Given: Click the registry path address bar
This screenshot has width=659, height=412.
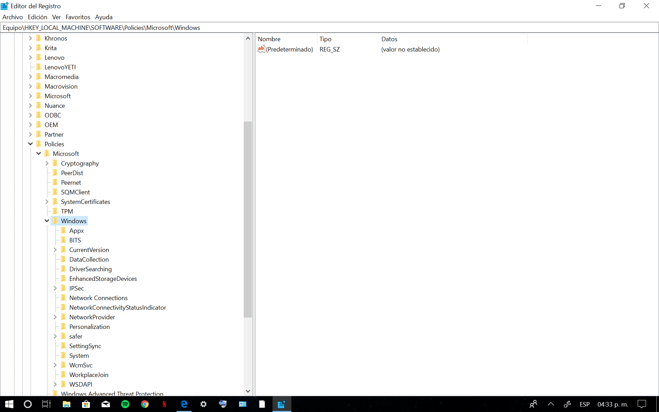Looking at the screenshot, I should coord(329,28).
